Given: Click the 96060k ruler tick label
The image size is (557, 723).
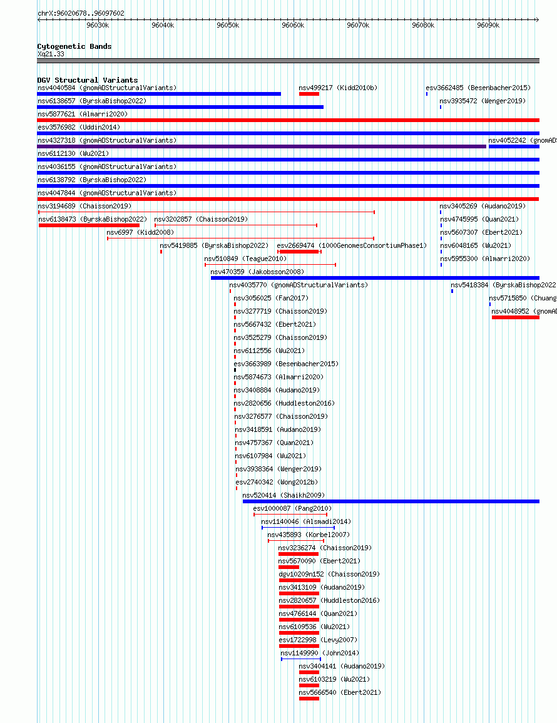Looking at the screenshot, I should [294, 26].
